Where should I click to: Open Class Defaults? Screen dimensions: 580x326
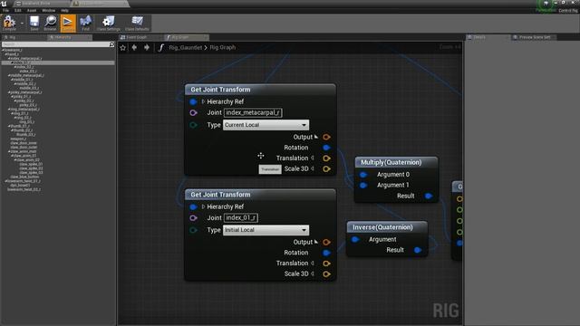point(137,23)
